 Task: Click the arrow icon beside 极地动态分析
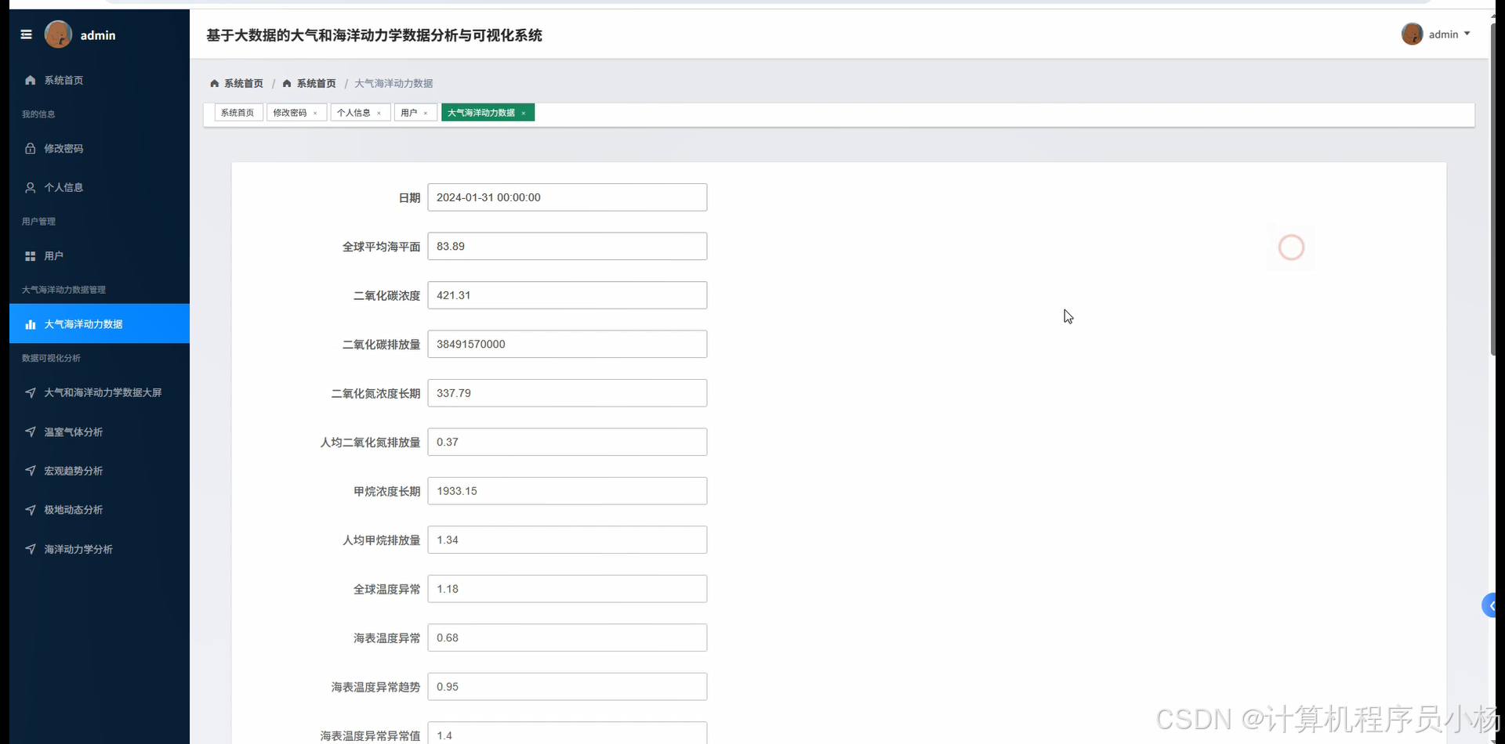[x=30, y=510]
